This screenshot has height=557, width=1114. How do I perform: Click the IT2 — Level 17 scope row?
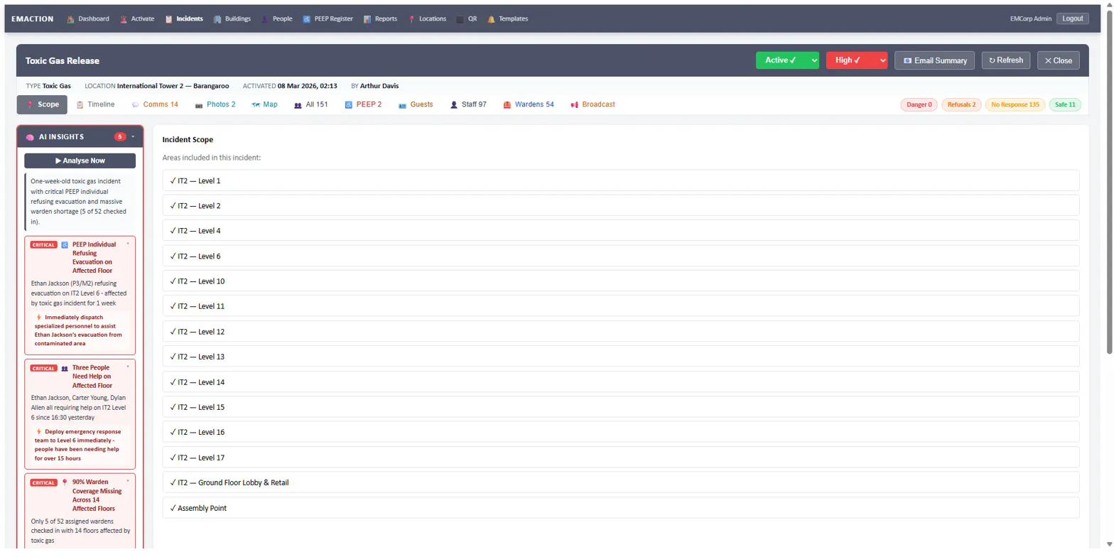[620, 458]
